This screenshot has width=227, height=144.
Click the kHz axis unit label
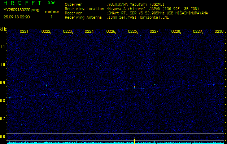pos(4,29)
